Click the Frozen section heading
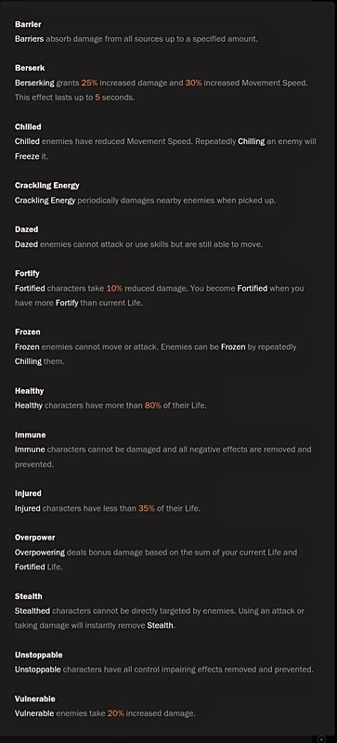 coord(28,332)
